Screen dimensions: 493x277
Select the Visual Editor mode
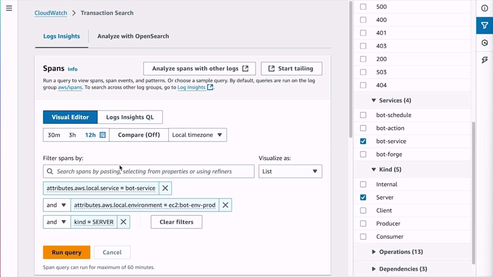[70, 117]
